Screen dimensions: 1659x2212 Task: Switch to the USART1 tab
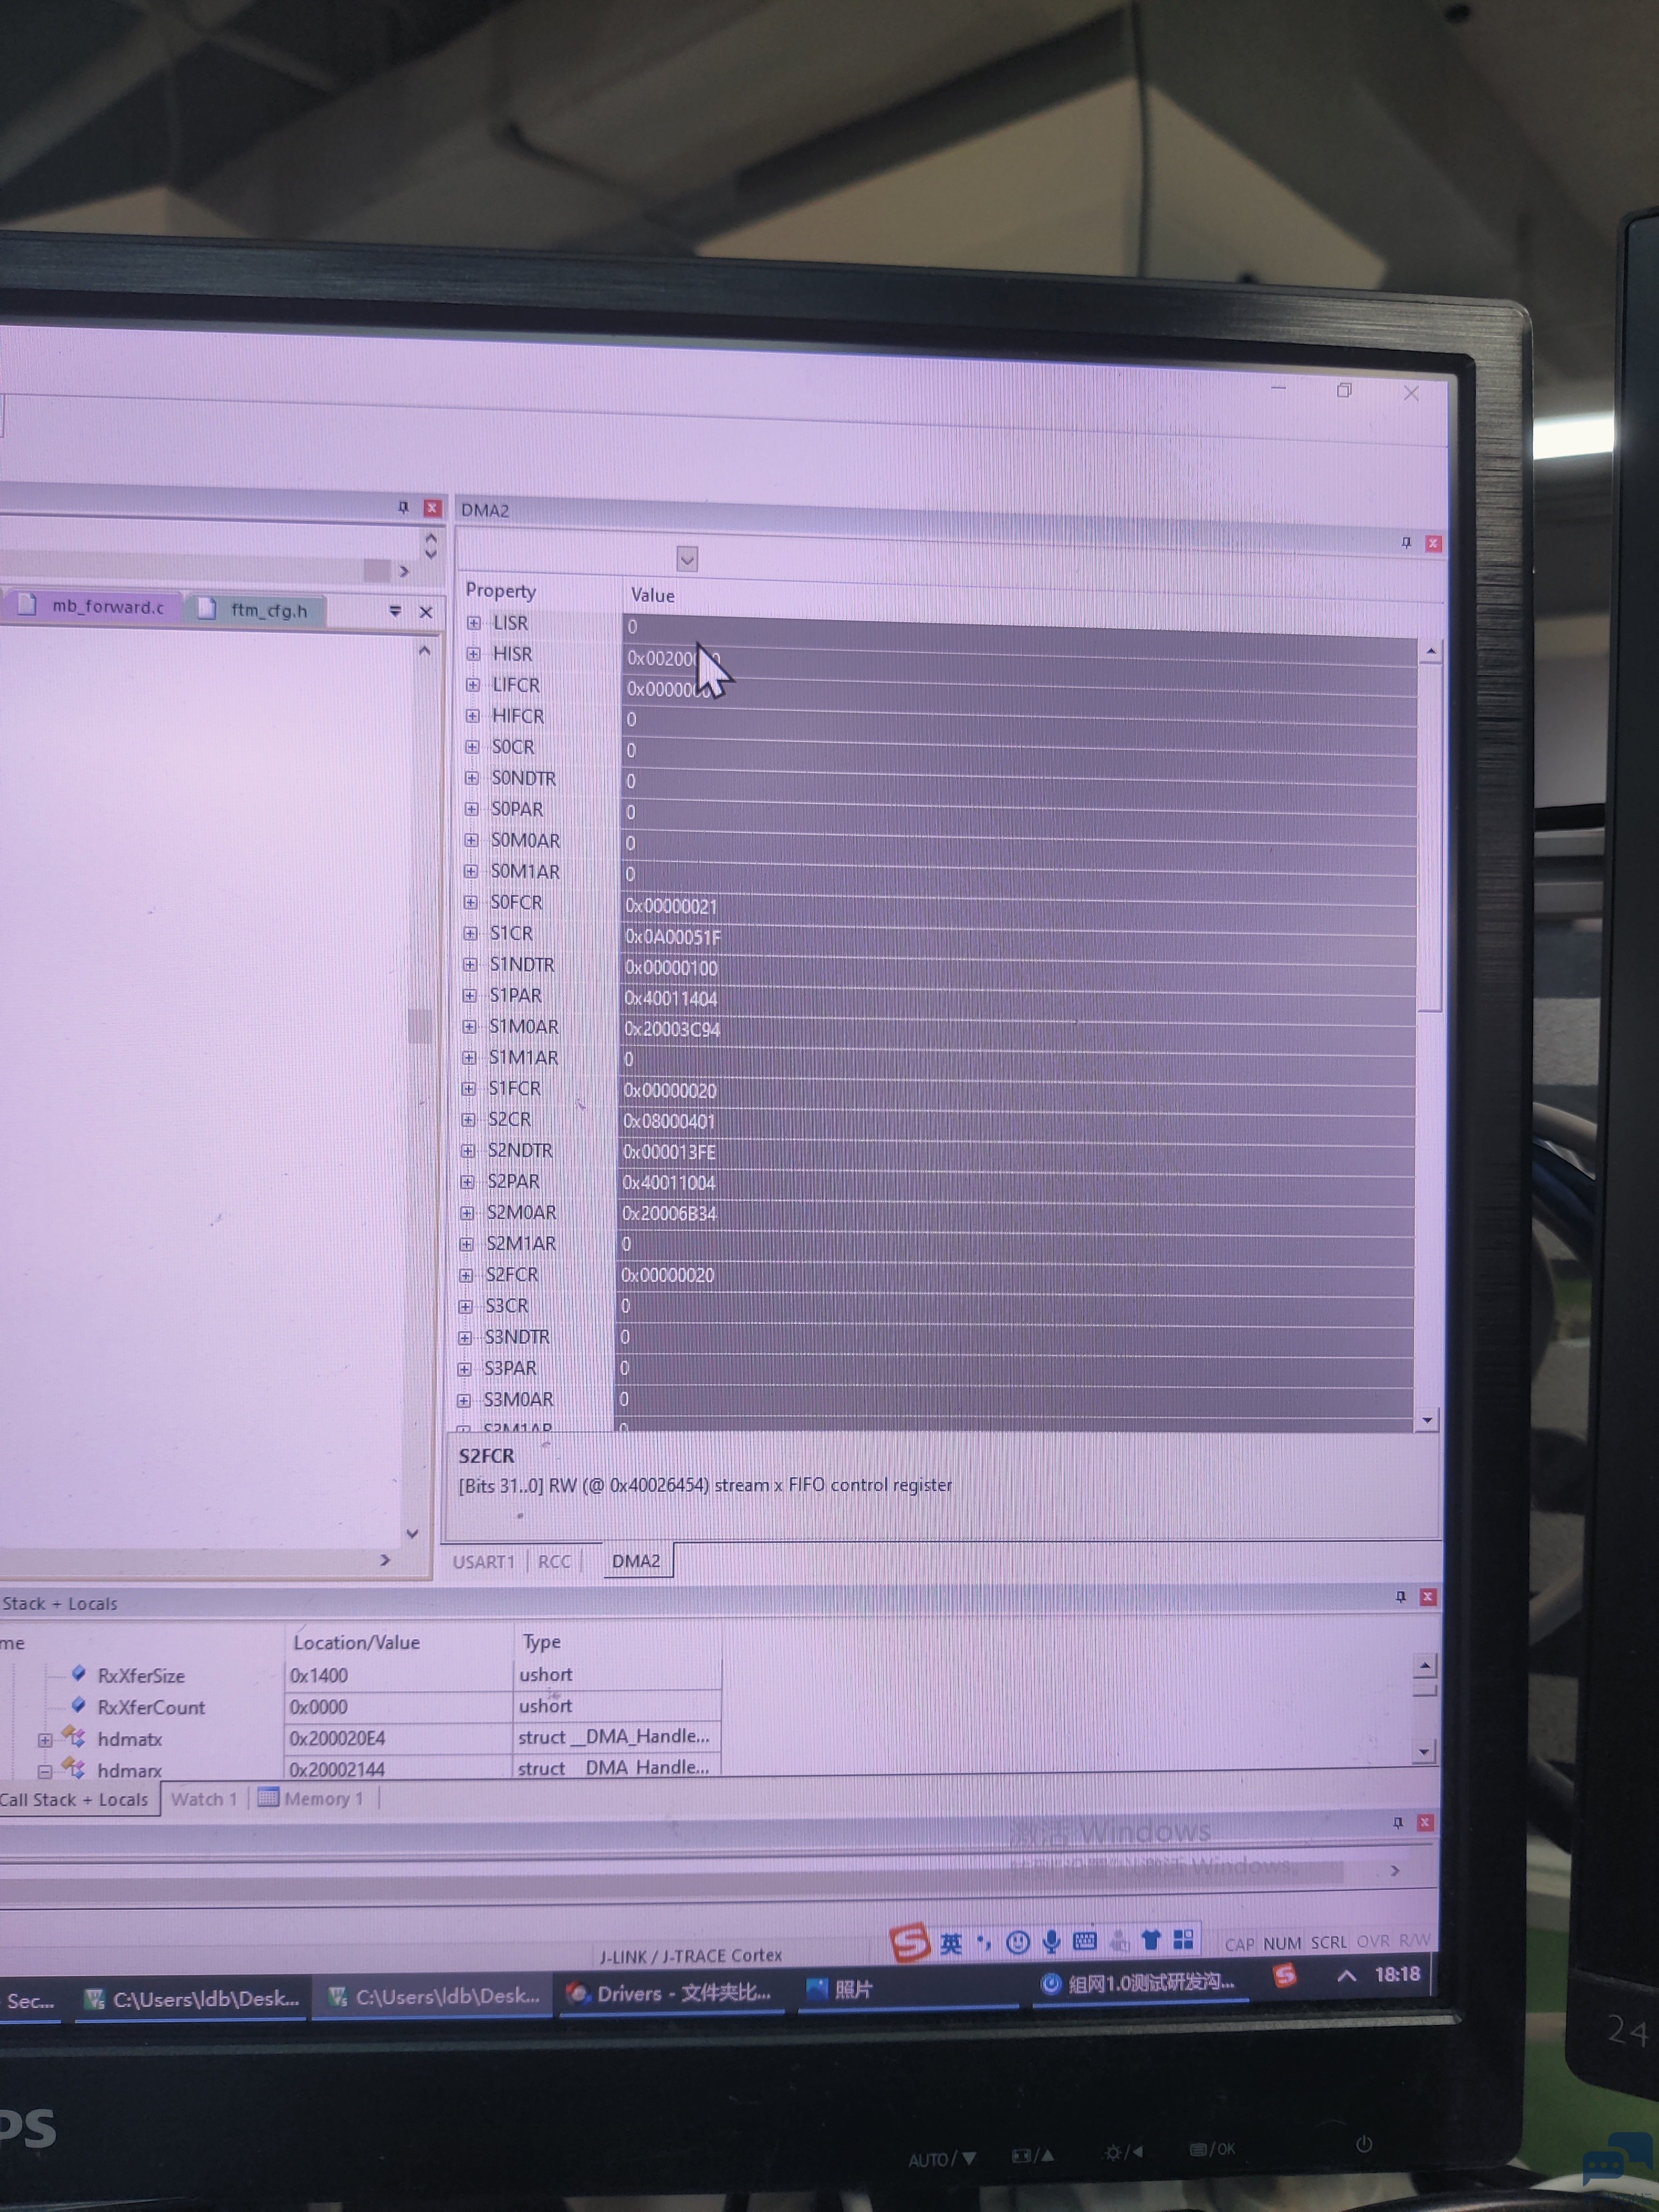pos(484,1562)
